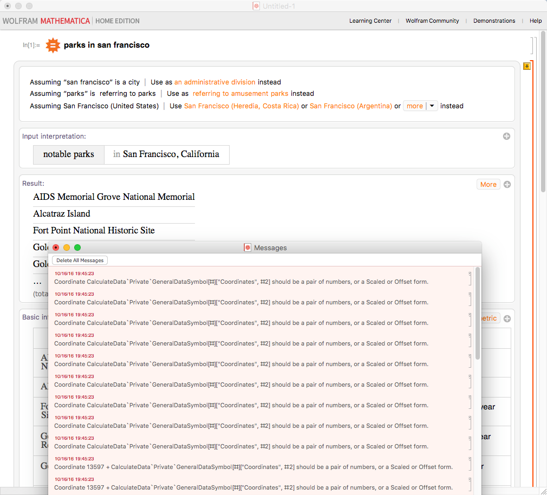Open the dropdown arrow next to 'more'
Screen dimensions: 547x495
432,106
